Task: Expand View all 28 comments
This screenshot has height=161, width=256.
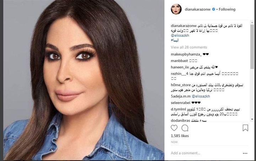Action: (x=189, y=47)
